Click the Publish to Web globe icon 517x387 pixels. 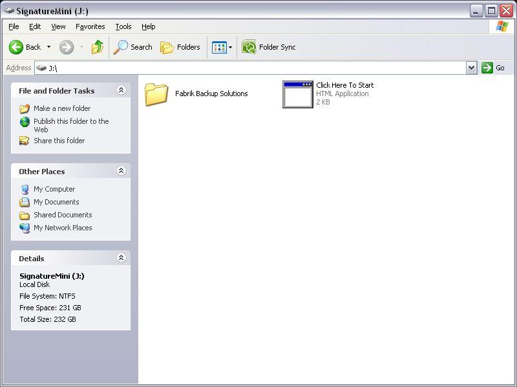click(25, 122)
